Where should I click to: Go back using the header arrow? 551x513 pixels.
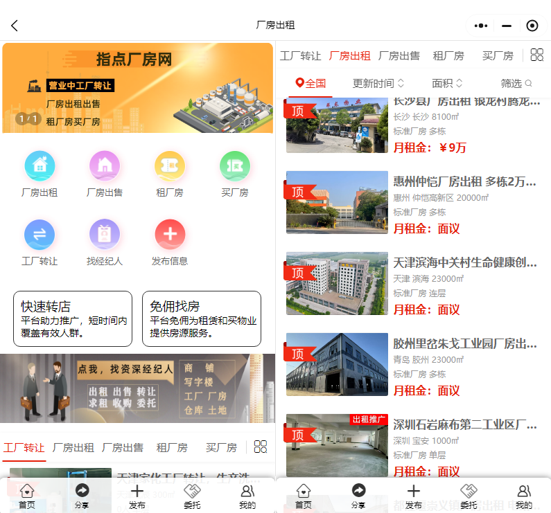(x=15, y=26)
